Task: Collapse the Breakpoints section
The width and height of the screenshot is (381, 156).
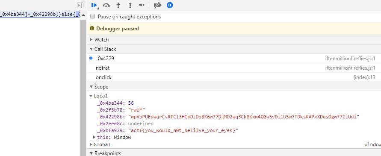Action: [92, 153]
